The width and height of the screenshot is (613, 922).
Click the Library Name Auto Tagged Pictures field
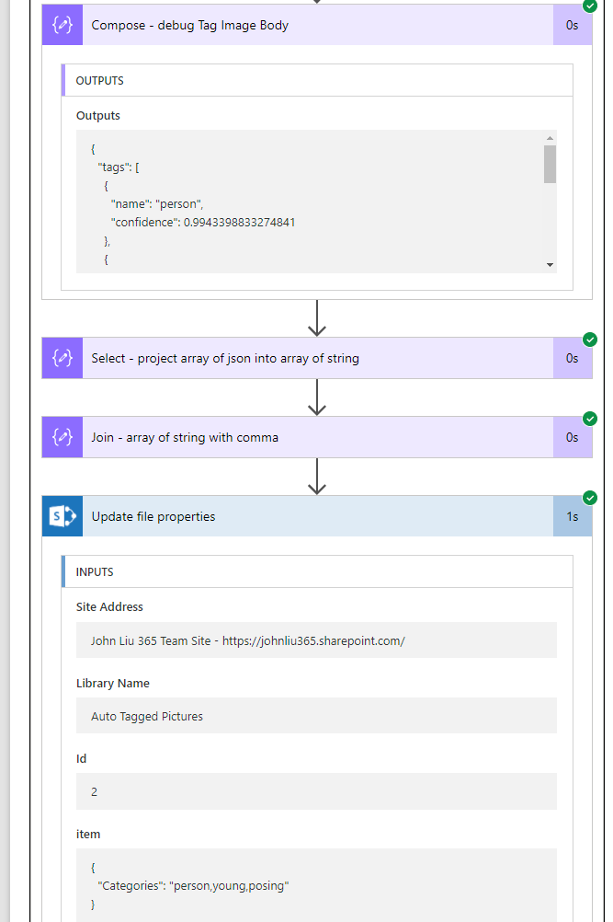tap(316, 716)
